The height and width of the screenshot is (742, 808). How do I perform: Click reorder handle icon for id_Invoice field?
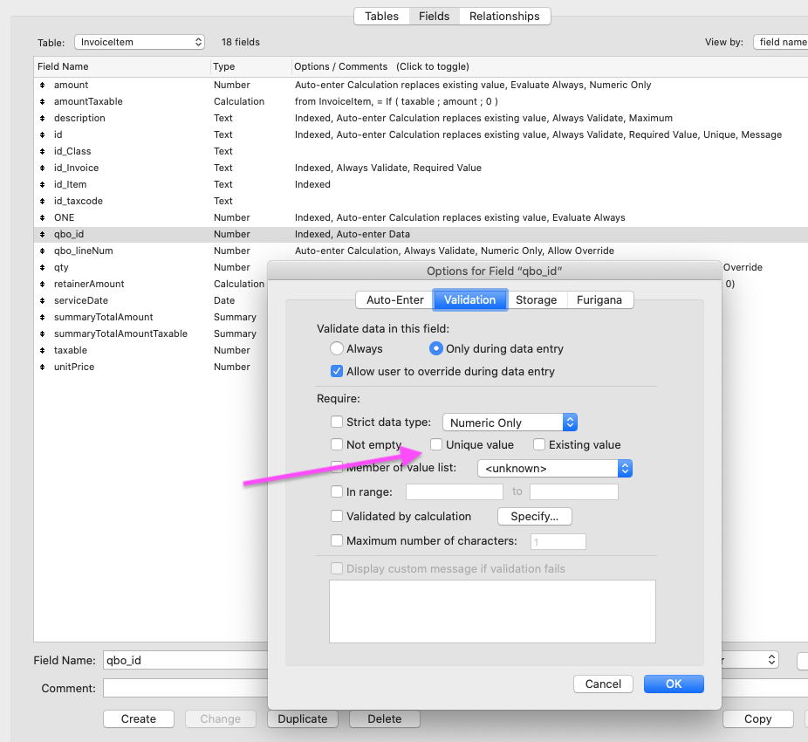click(x=42, y=168)
